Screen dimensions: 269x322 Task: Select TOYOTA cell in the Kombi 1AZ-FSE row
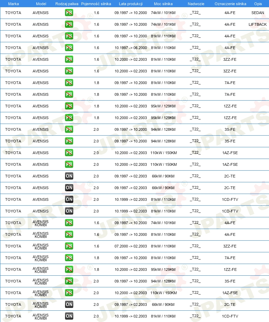tap(13, 293)
